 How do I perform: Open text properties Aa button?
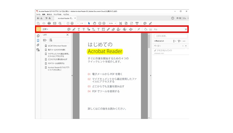coord(155,29)
